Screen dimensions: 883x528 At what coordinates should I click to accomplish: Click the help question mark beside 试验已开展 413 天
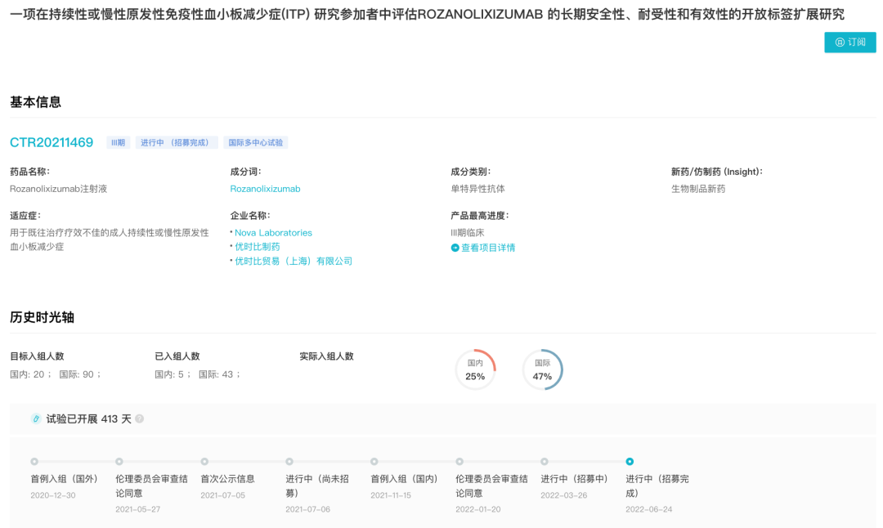pos(140,418)
